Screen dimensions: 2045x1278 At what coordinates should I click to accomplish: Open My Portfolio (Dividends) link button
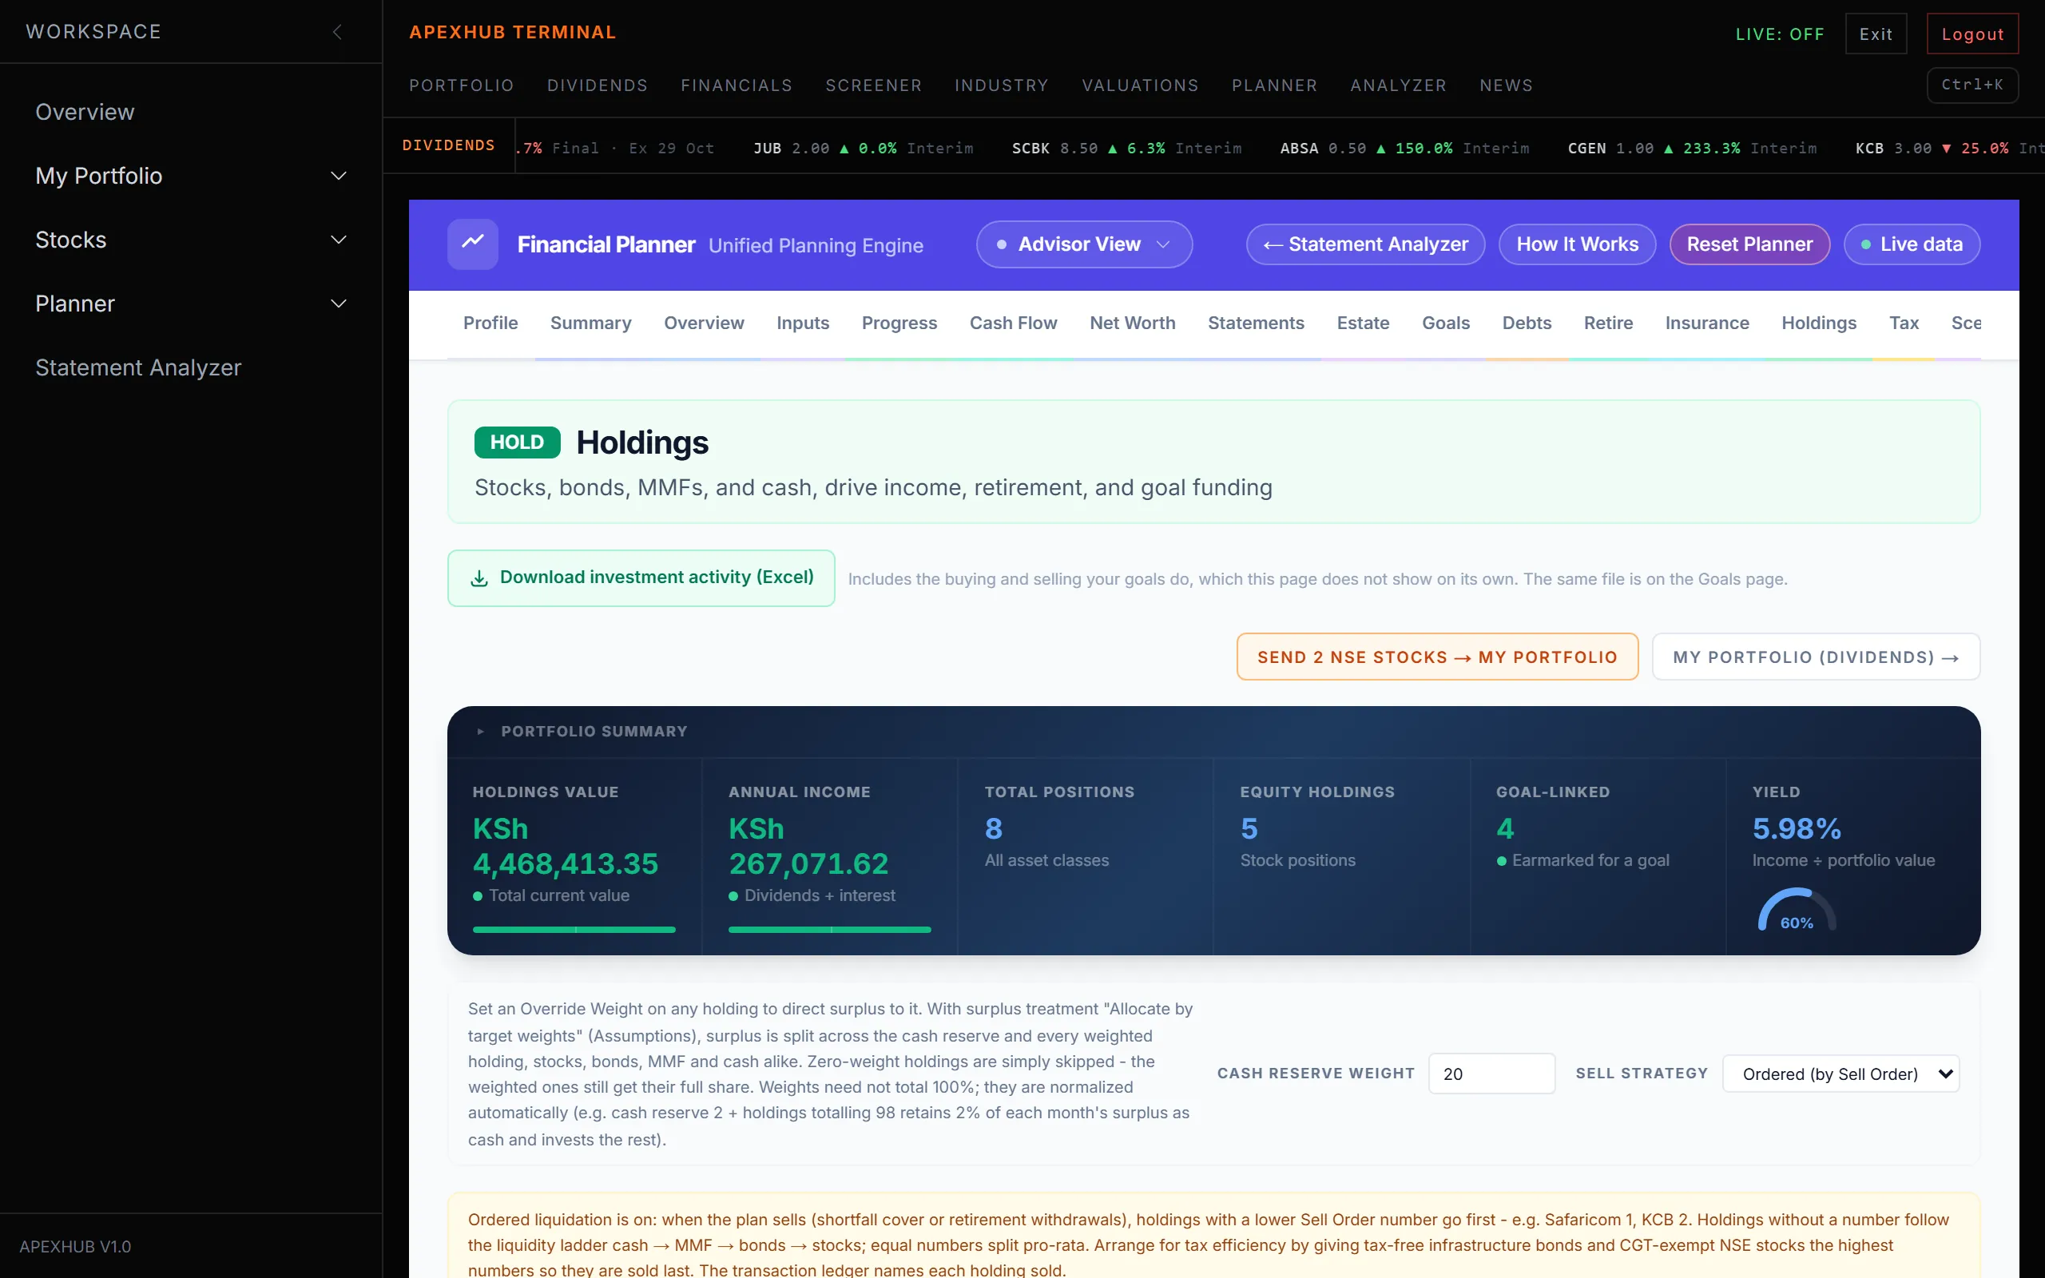[x=1816, y=657]
